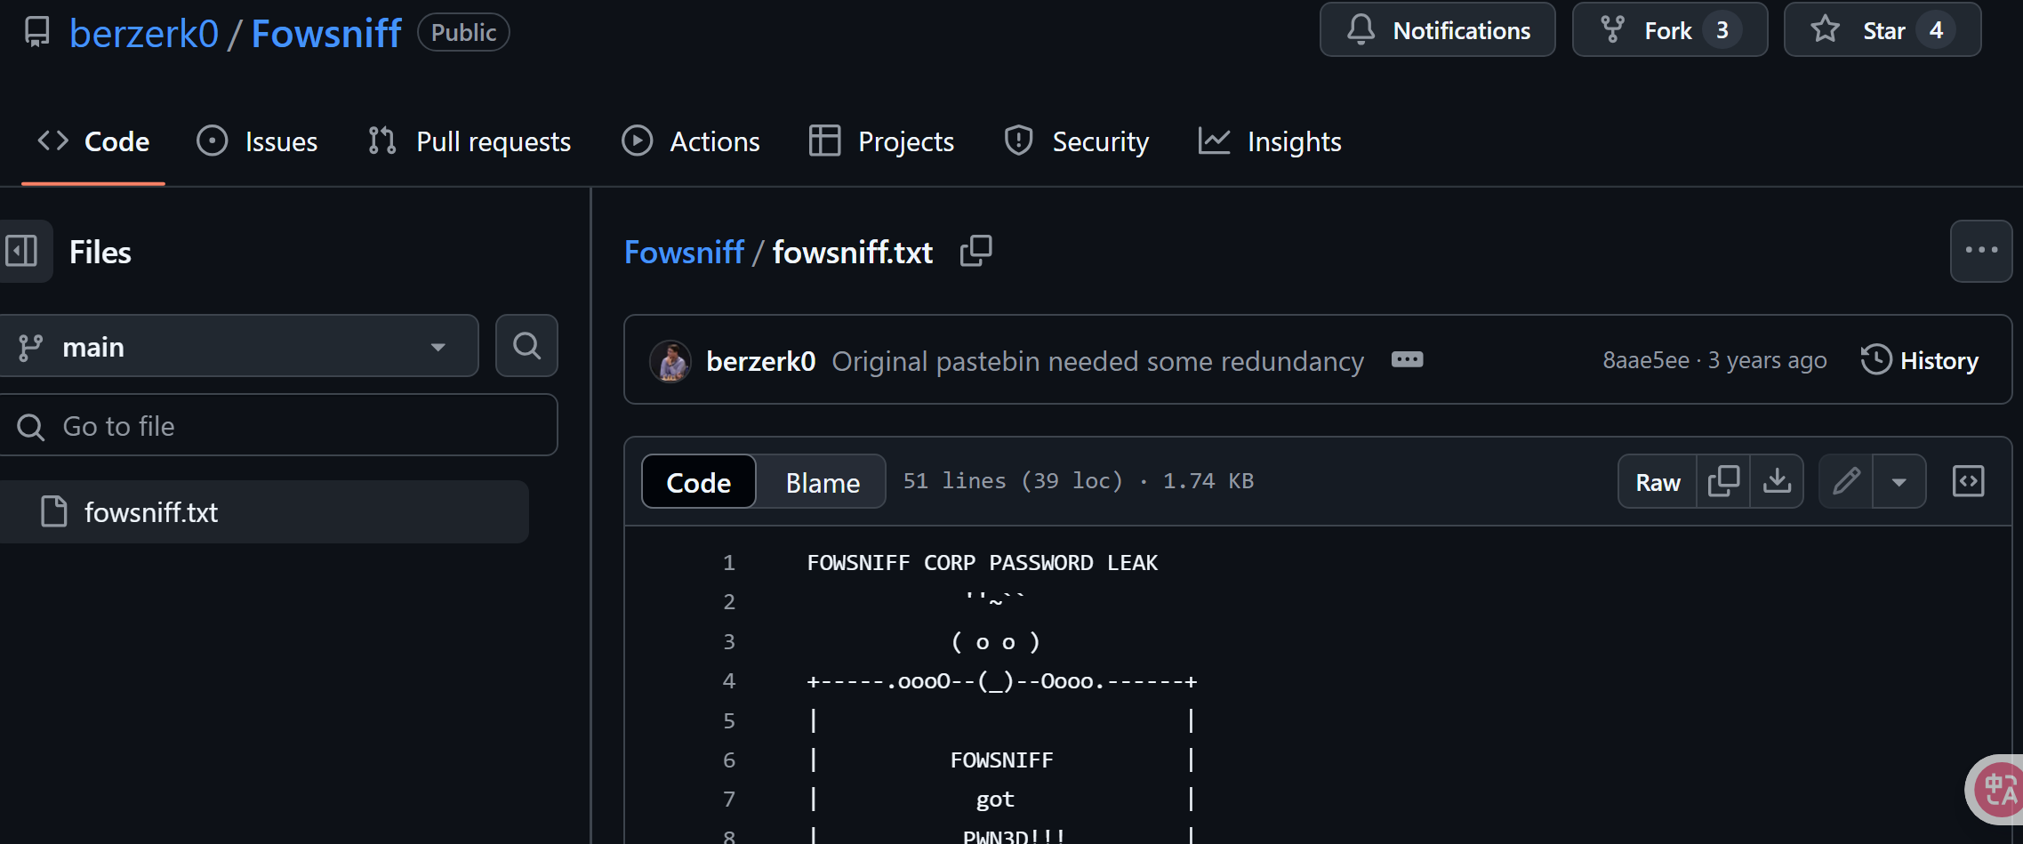Select fowsniff.txt in file tree
This screenshot has width=2023, height=844.
coord(264,512)
